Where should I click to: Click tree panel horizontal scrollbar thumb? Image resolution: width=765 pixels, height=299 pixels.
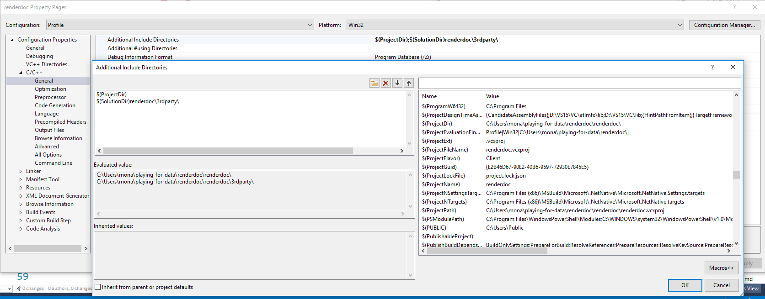point(48,249)
